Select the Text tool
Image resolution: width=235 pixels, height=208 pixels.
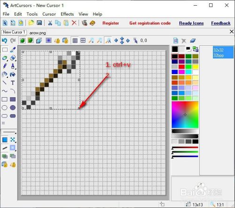coord(13,83)
